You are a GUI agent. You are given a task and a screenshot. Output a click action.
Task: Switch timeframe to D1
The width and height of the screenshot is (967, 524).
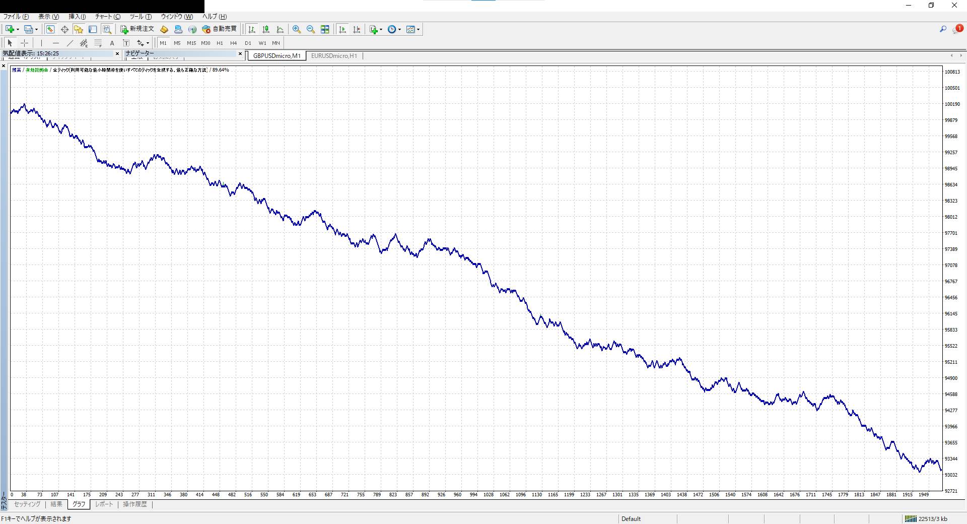point(248,43)
